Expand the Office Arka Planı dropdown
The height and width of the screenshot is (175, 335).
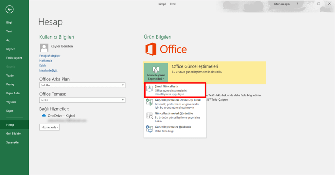coord(82,85)
